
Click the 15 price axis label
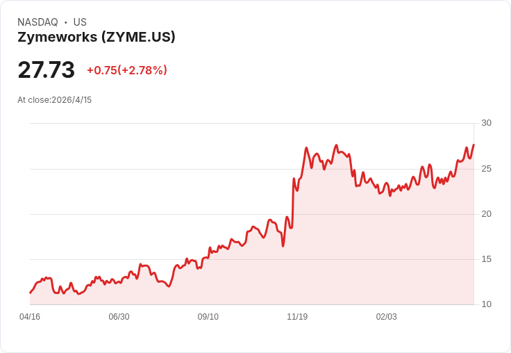pos(486,259)
